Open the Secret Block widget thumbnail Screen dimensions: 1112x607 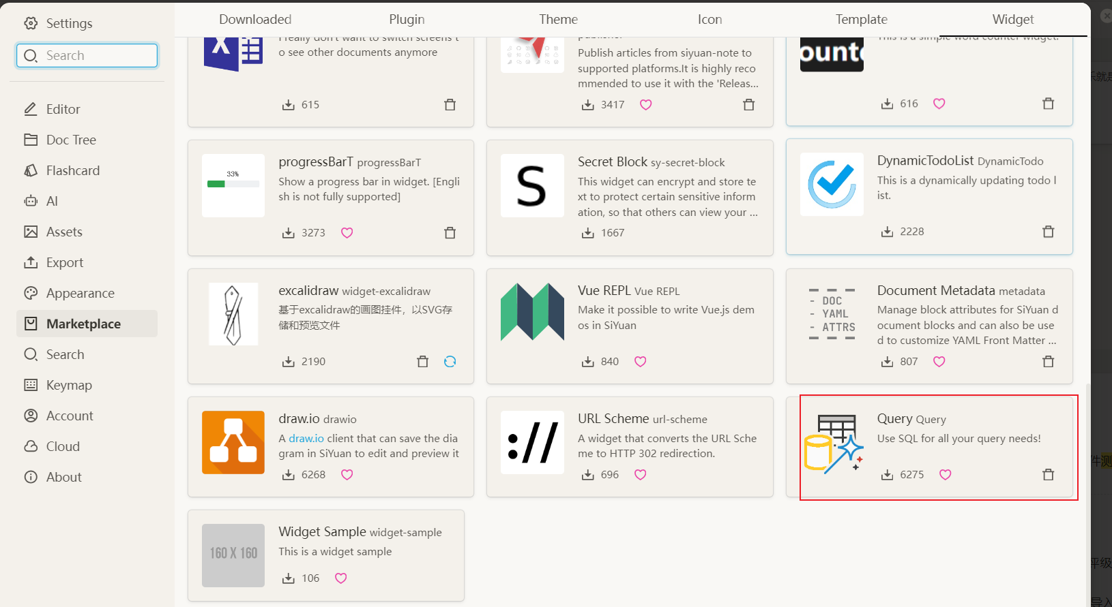point(532,185)
